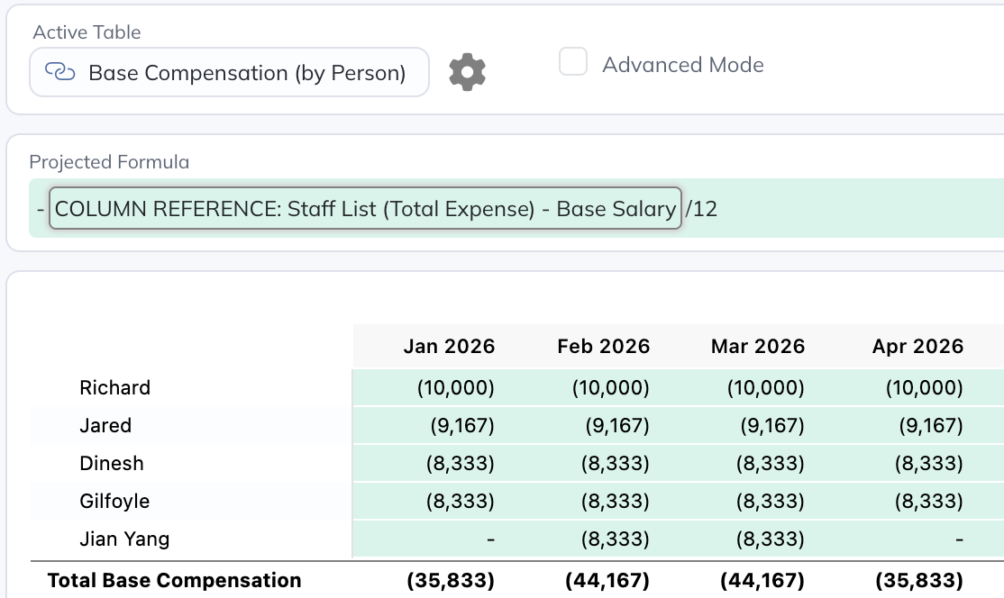1004x598 pixels.
Task: Open the gear settings icon
Action: coord(467,72)
